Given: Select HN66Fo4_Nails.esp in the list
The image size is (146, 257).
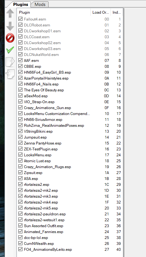Looking at the screenshot, I should 41,84.
